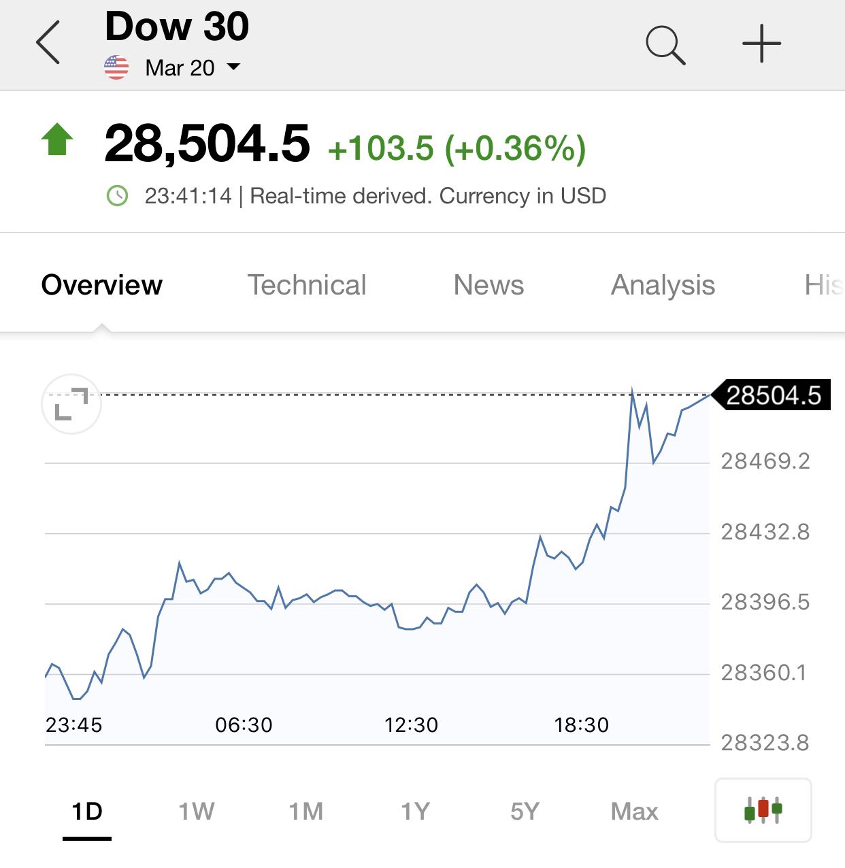The width and height of the screenshot is (845, 868).
Task: Tap the clock icon beside the timestamp
Action: coord(118,196)
